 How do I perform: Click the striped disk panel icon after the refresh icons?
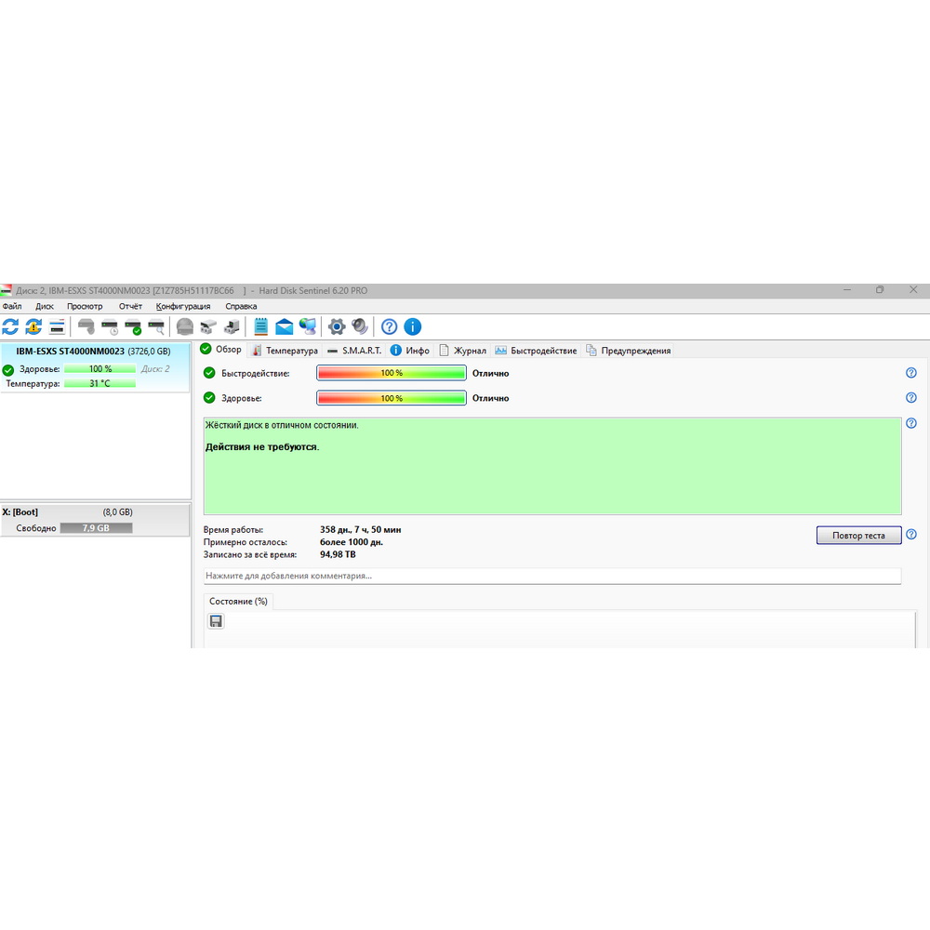click(x=57, y=326)
